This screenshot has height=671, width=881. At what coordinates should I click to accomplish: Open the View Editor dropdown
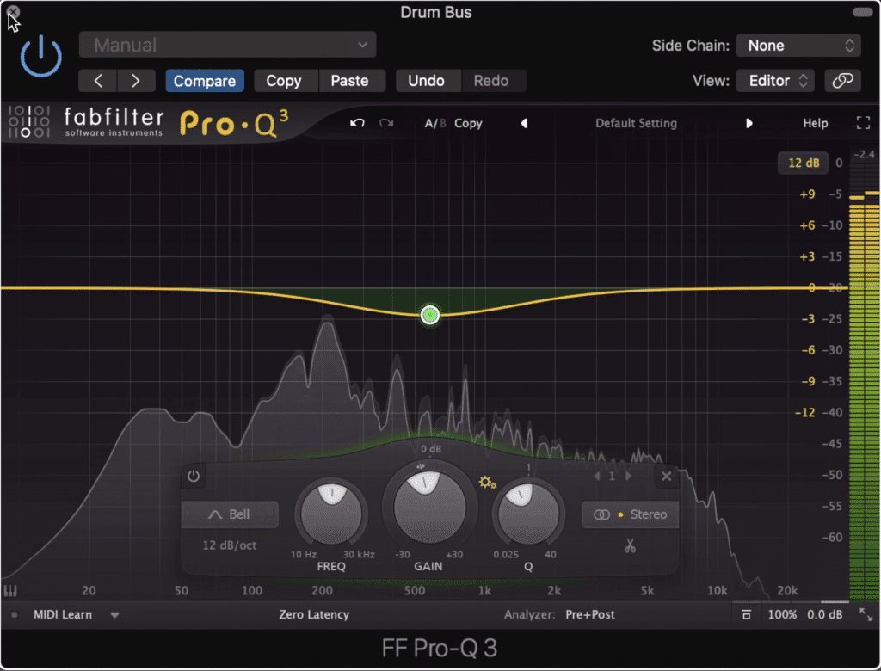[x=775, y=81]
